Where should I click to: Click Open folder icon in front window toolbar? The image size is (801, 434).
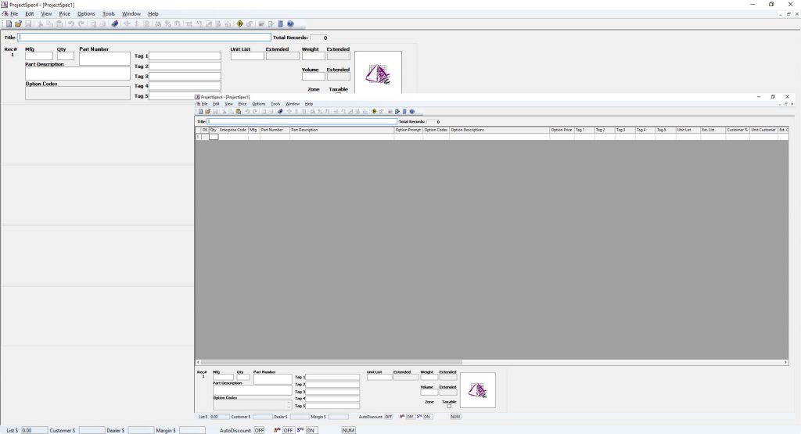tap(208, 111)
